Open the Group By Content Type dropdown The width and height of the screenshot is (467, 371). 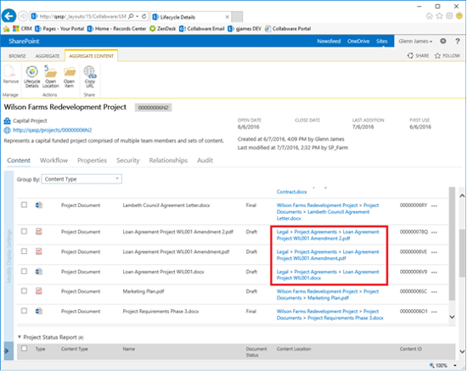[82, 179]
